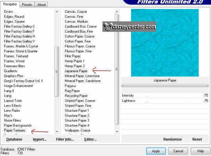Switch to the Presets tab

(27, 5)
